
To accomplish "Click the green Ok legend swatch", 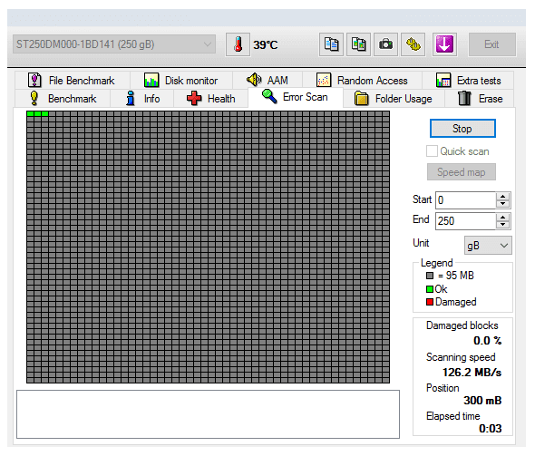I will pos(430,289).
